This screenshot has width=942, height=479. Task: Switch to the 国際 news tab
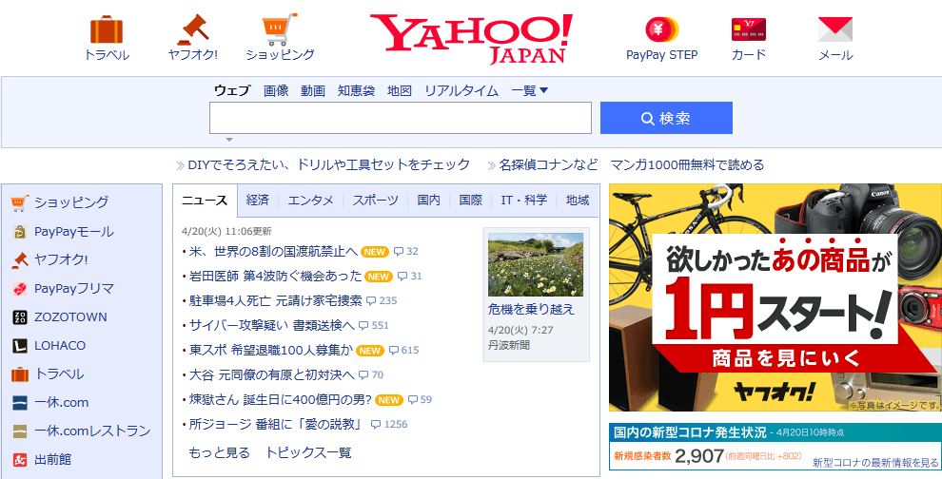point(470,201)
